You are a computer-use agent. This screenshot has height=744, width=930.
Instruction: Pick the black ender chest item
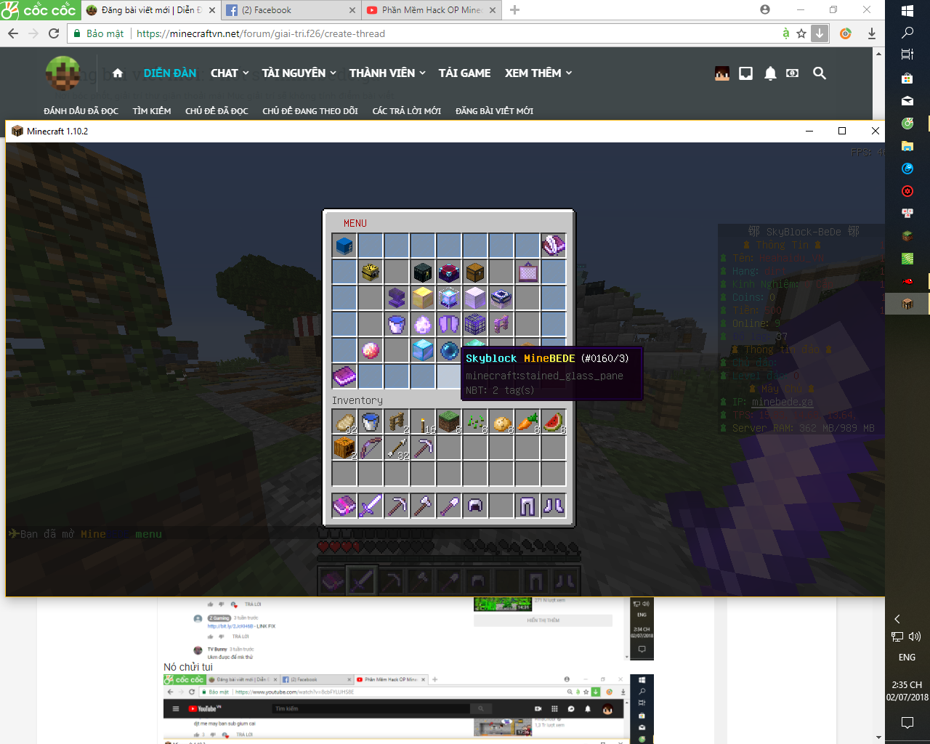[423, 272]
